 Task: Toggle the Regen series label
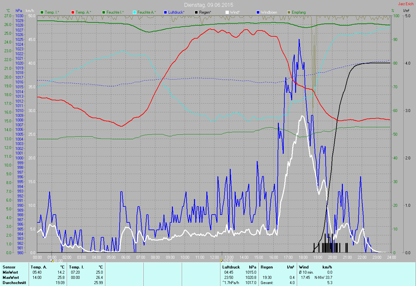pyautogui.click(x=205, y=12)
